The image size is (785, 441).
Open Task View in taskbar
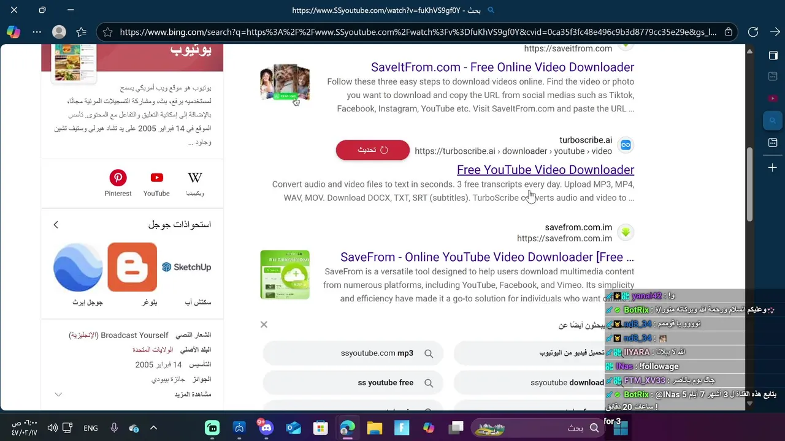456,428
